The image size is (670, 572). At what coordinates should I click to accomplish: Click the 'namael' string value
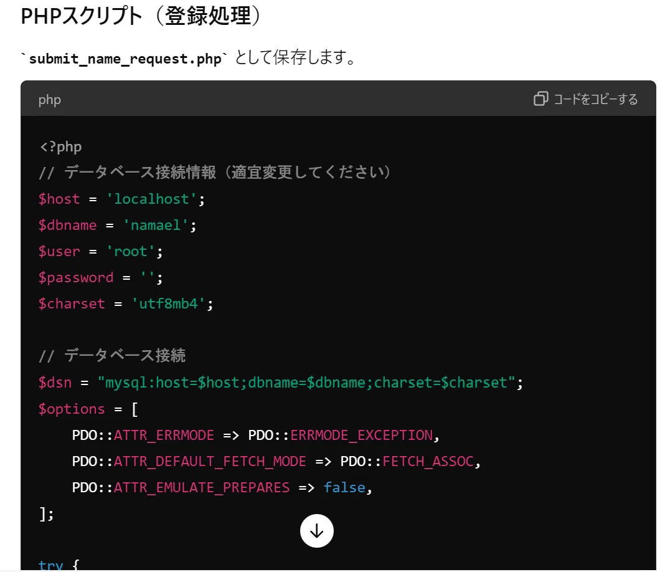(156, 226)
